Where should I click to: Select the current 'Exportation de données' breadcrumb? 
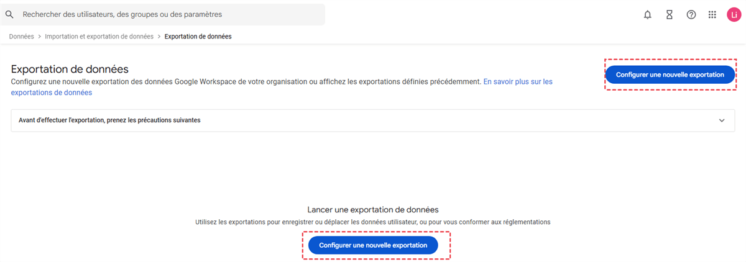point(198,37)
